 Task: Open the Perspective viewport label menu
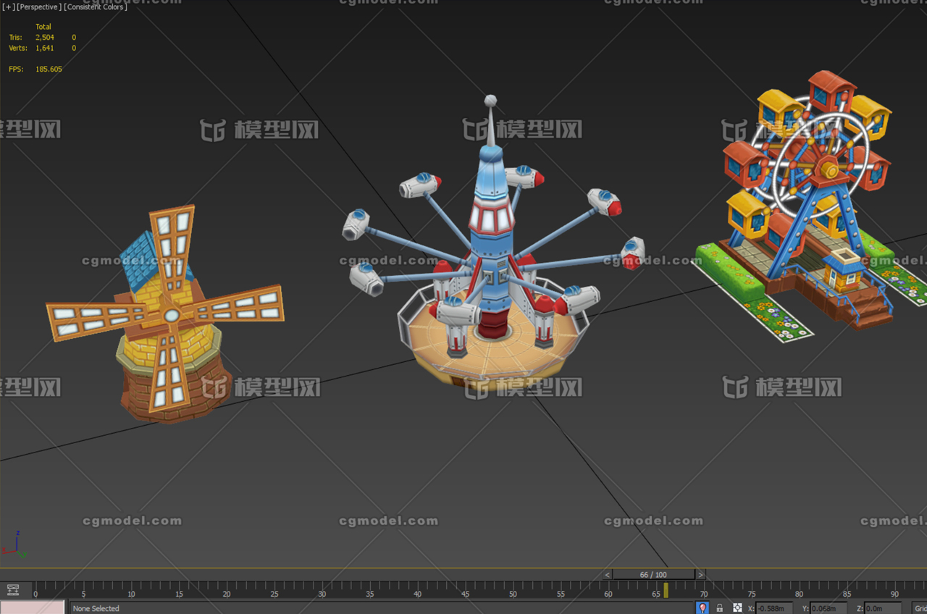coord(38,7)
